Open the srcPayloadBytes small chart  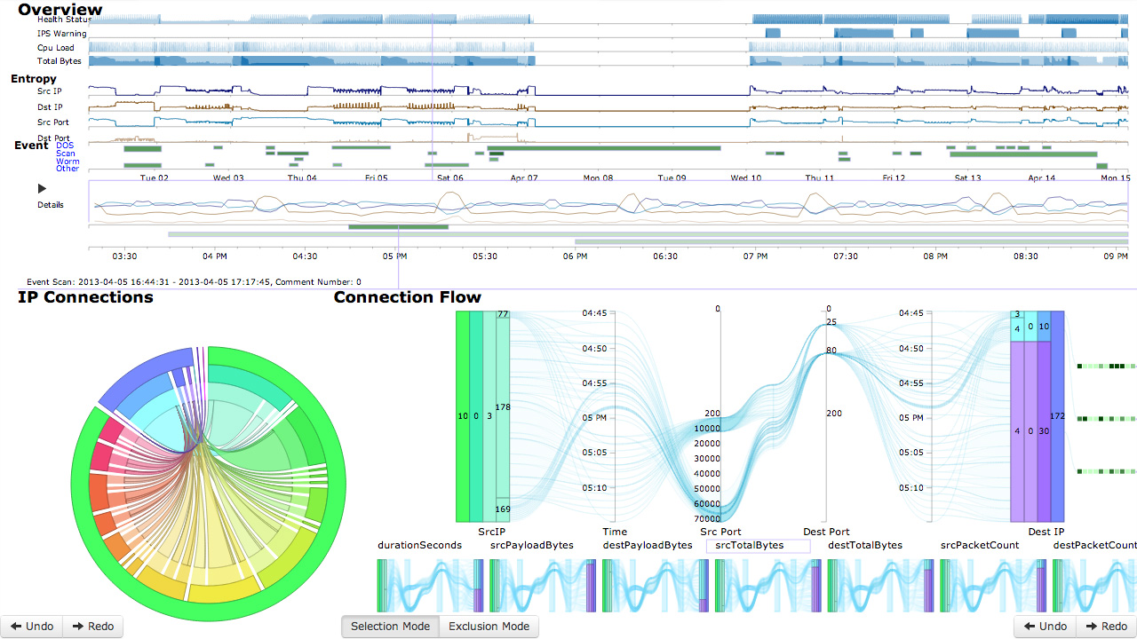point(542,586)
